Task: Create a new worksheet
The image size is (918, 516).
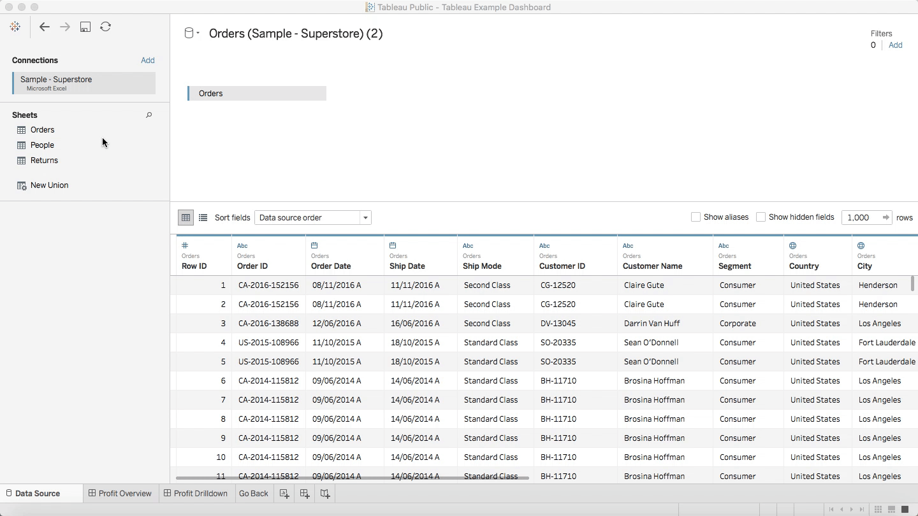Action: pyautogui.click(x=284, y=494)
